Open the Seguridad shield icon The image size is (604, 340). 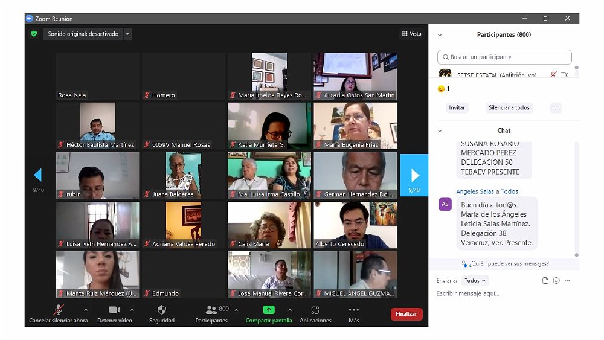161,310
